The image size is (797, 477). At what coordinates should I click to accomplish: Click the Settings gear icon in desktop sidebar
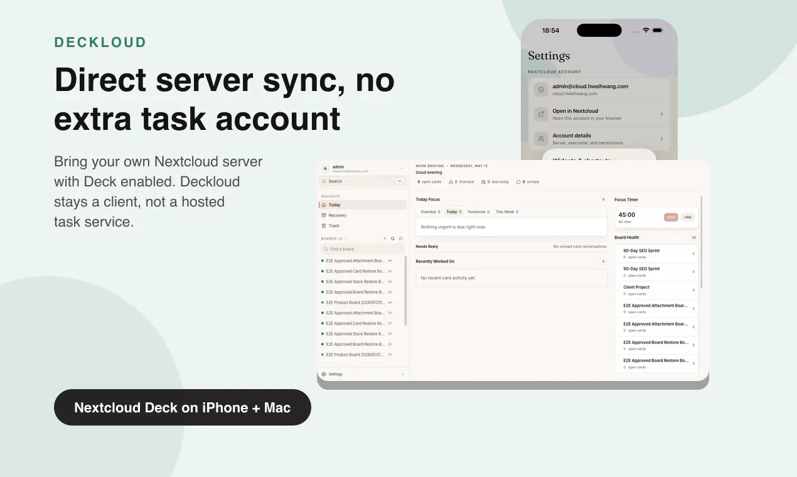pos(324,374)
